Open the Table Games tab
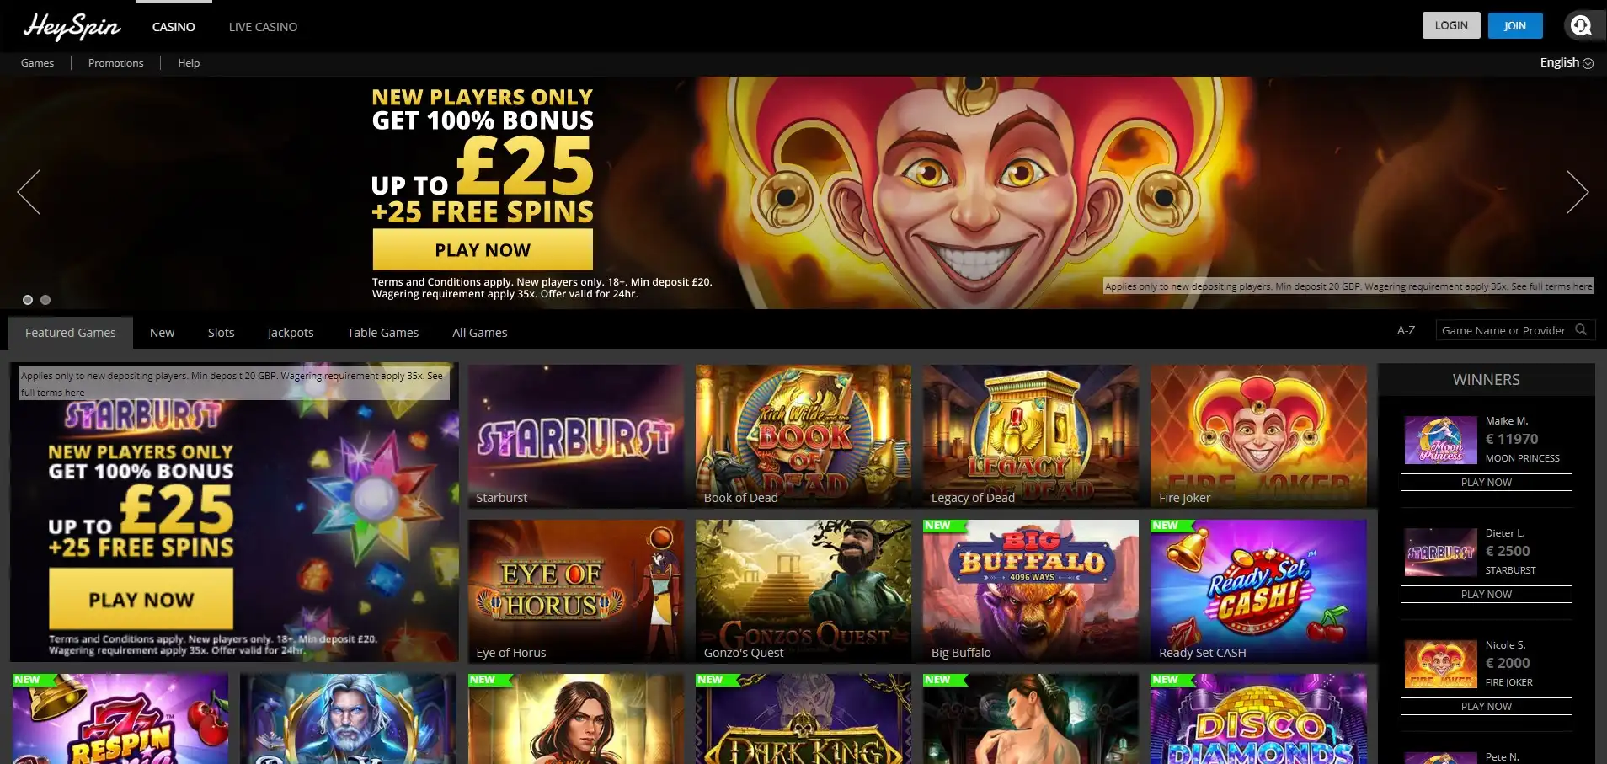Viewport: 1607px width, 764px height. (382, 333)
